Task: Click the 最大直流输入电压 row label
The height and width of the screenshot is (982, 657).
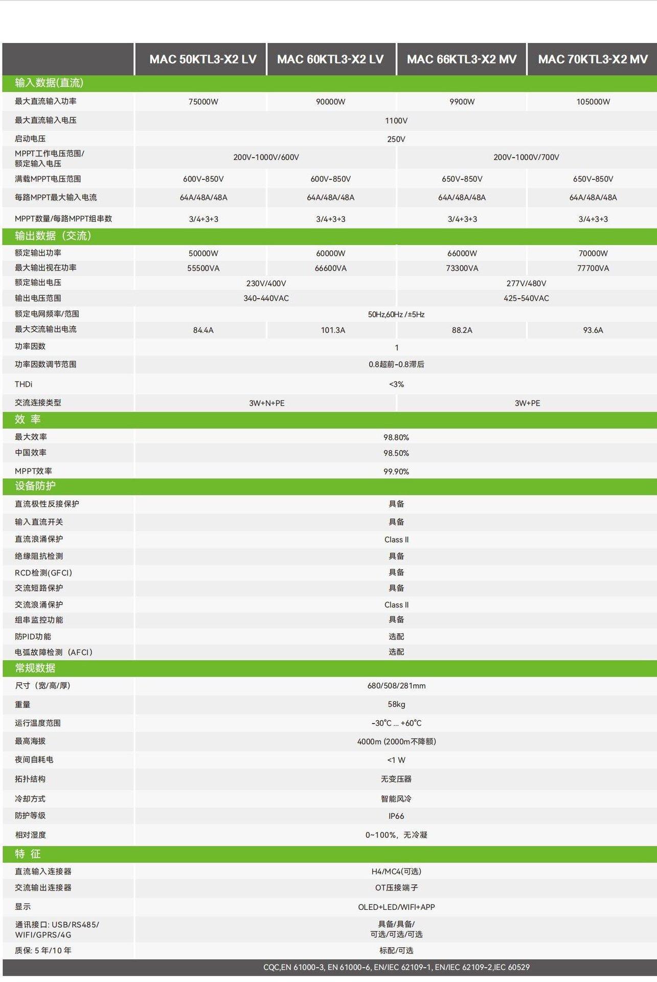Action: pyautogui.click(x=46, y=120)
